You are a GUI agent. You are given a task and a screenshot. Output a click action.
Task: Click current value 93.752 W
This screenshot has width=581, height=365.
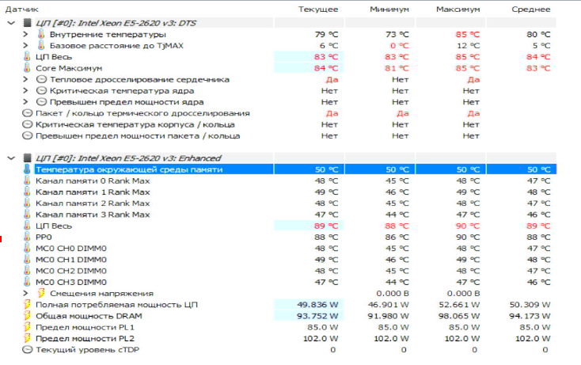pyautogui.click(x=317, y=316)
